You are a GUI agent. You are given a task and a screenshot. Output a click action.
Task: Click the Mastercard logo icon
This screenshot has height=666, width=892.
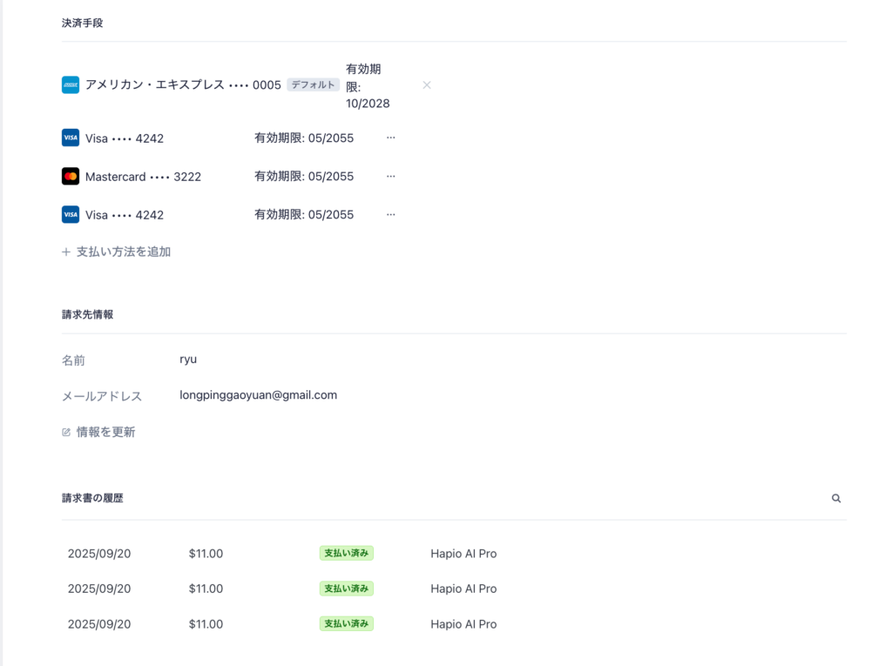click(x=71, y=177)
